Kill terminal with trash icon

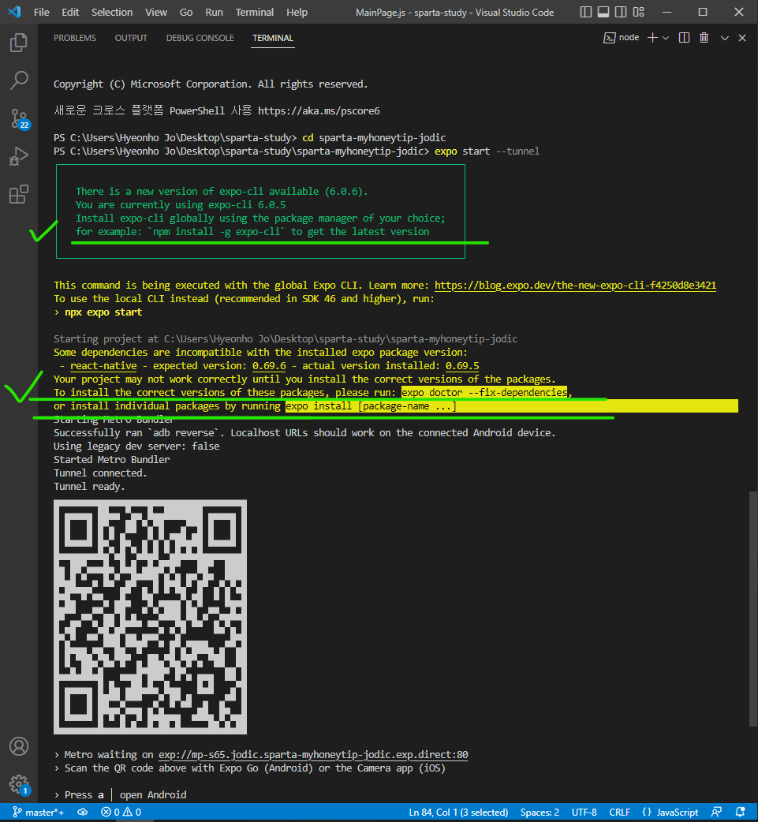pos(704,38)
